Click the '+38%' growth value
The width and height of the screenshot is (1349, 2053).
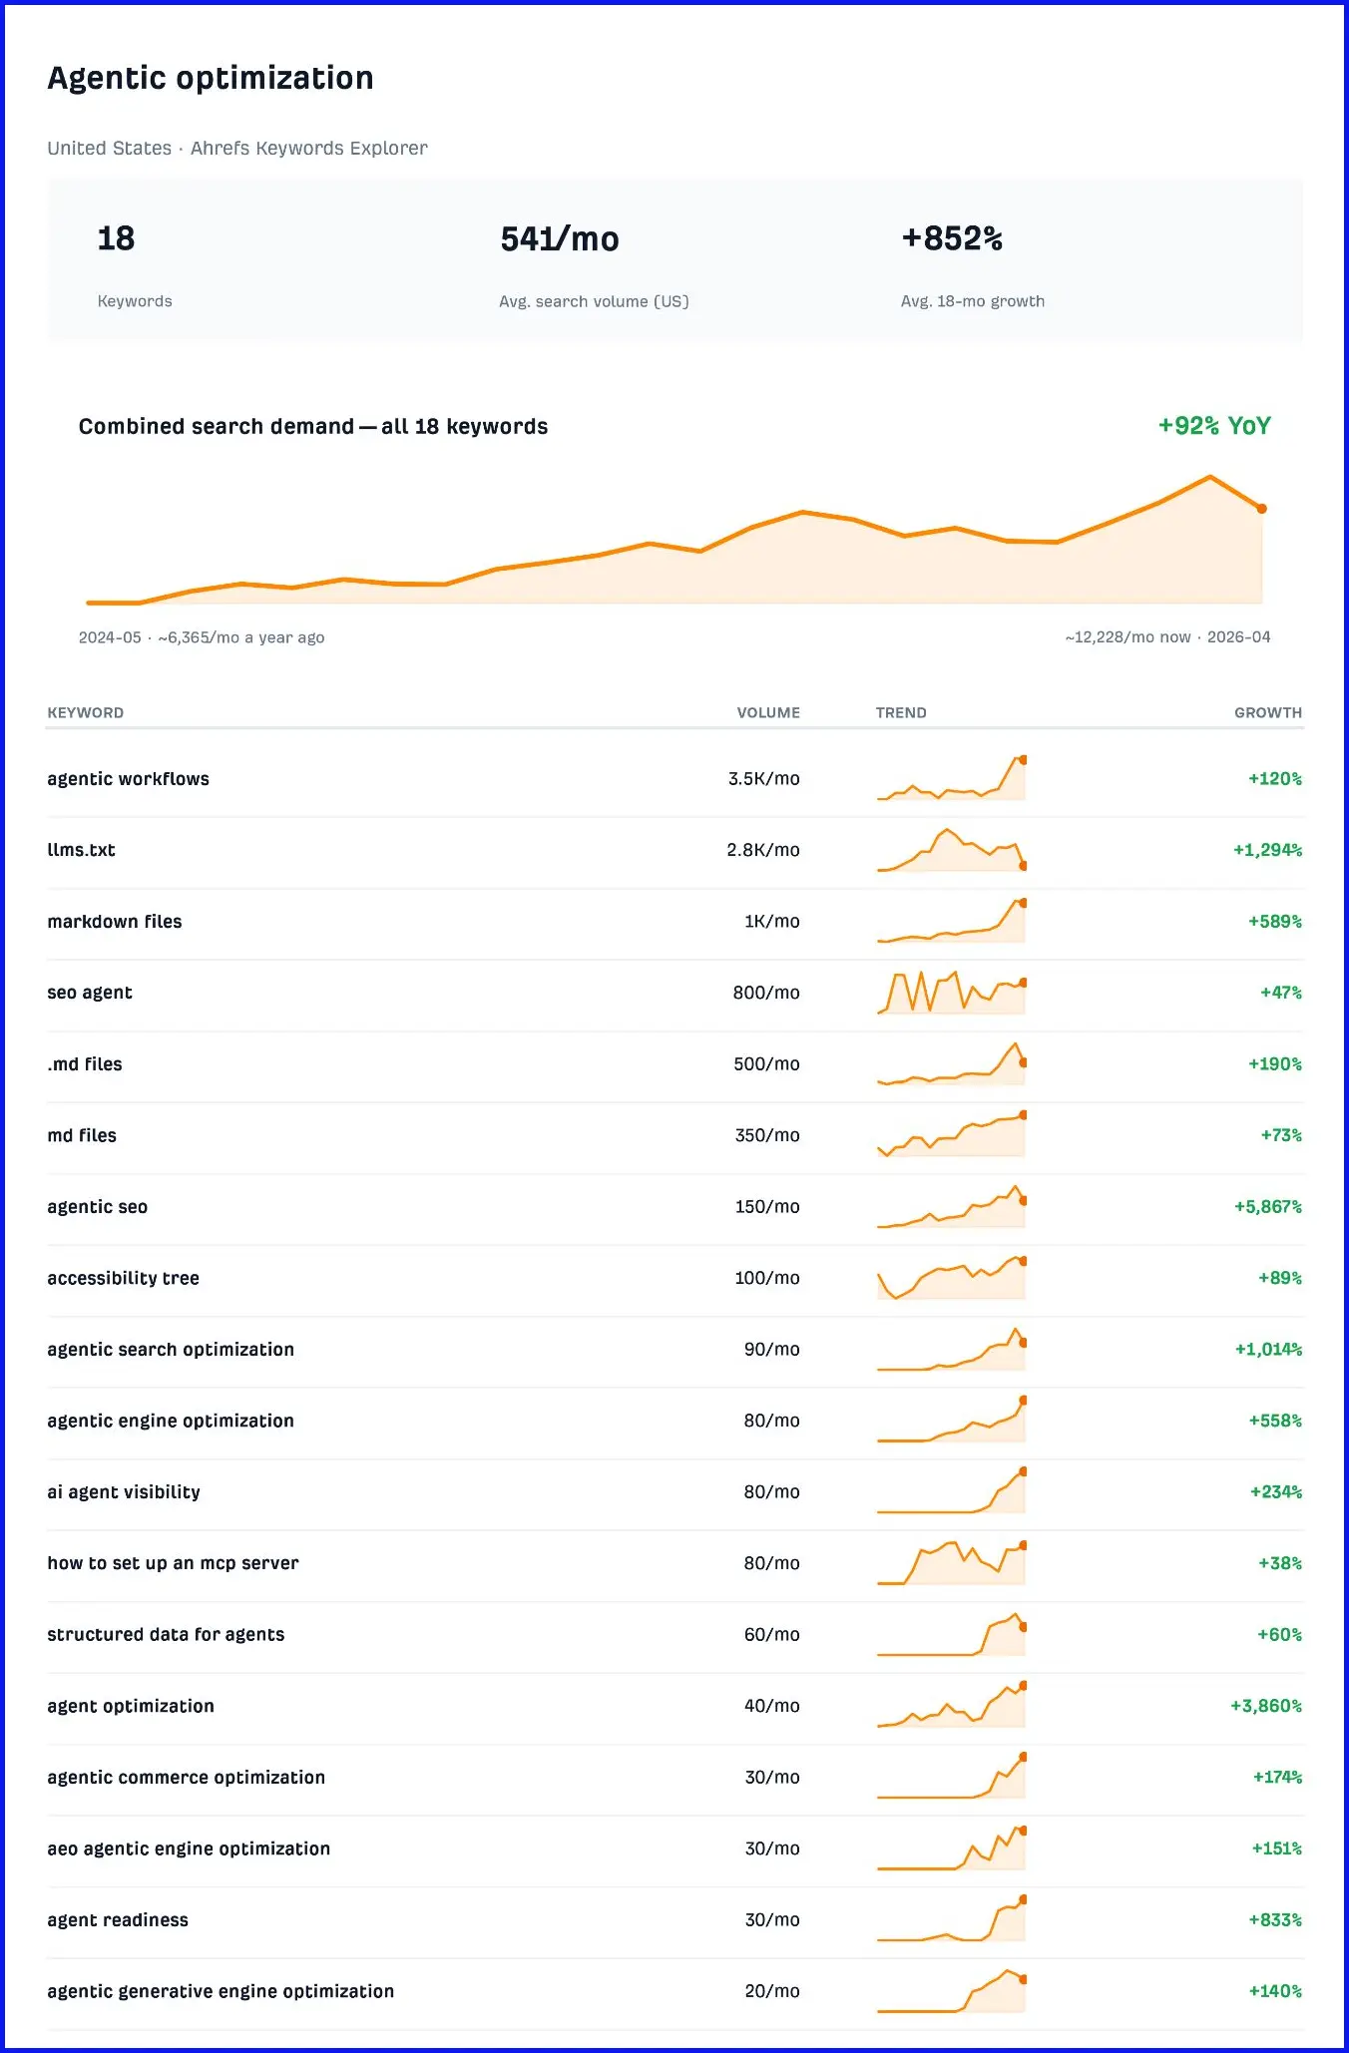pos(1280,1563)
